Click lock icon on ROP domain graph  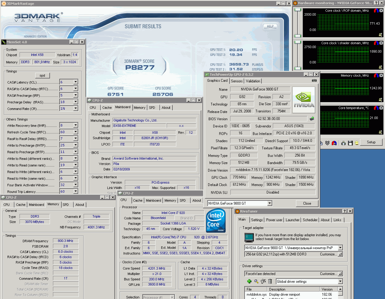coord(380,35)
